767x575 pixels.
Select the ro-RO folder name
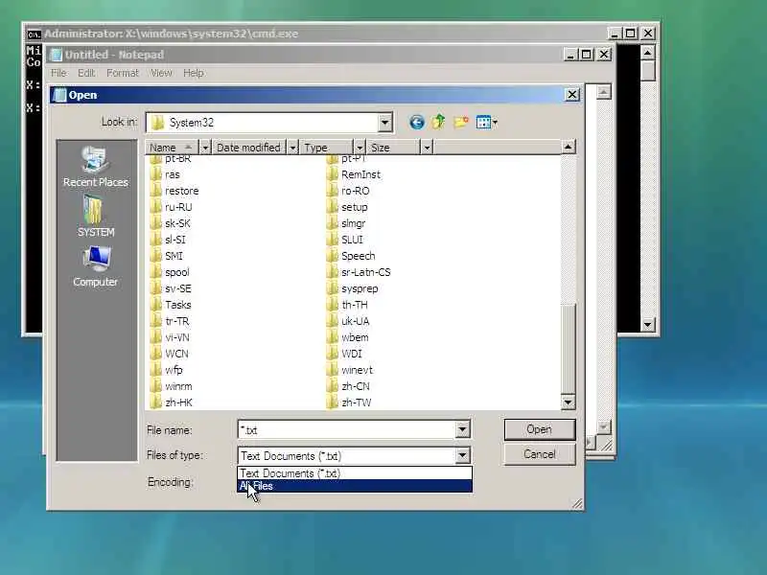pos(356,191)
